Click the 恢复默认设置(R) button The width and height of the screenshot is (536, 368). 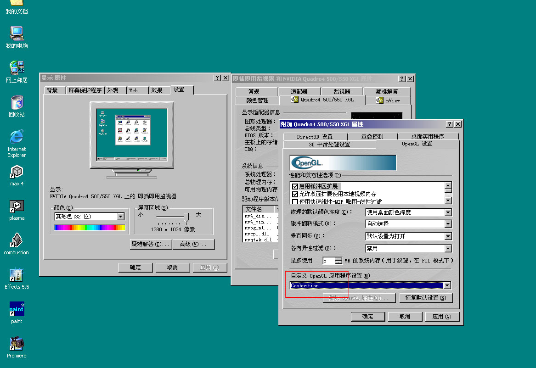[x=426, y=298]
